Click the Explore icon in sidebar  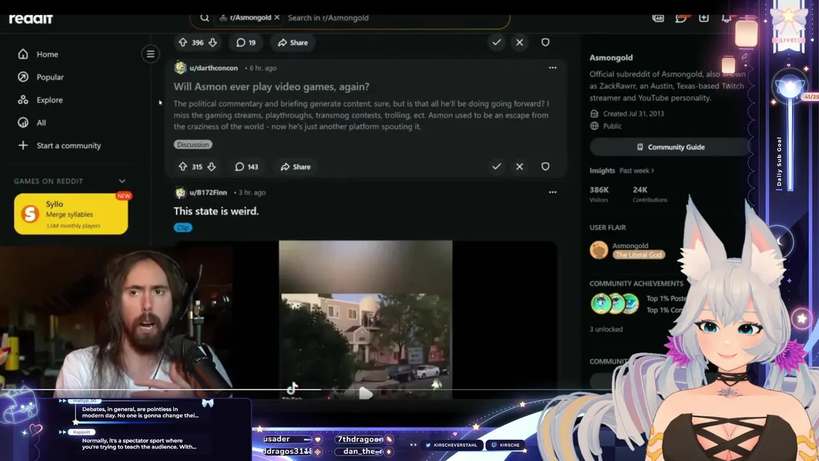[23, 100]
